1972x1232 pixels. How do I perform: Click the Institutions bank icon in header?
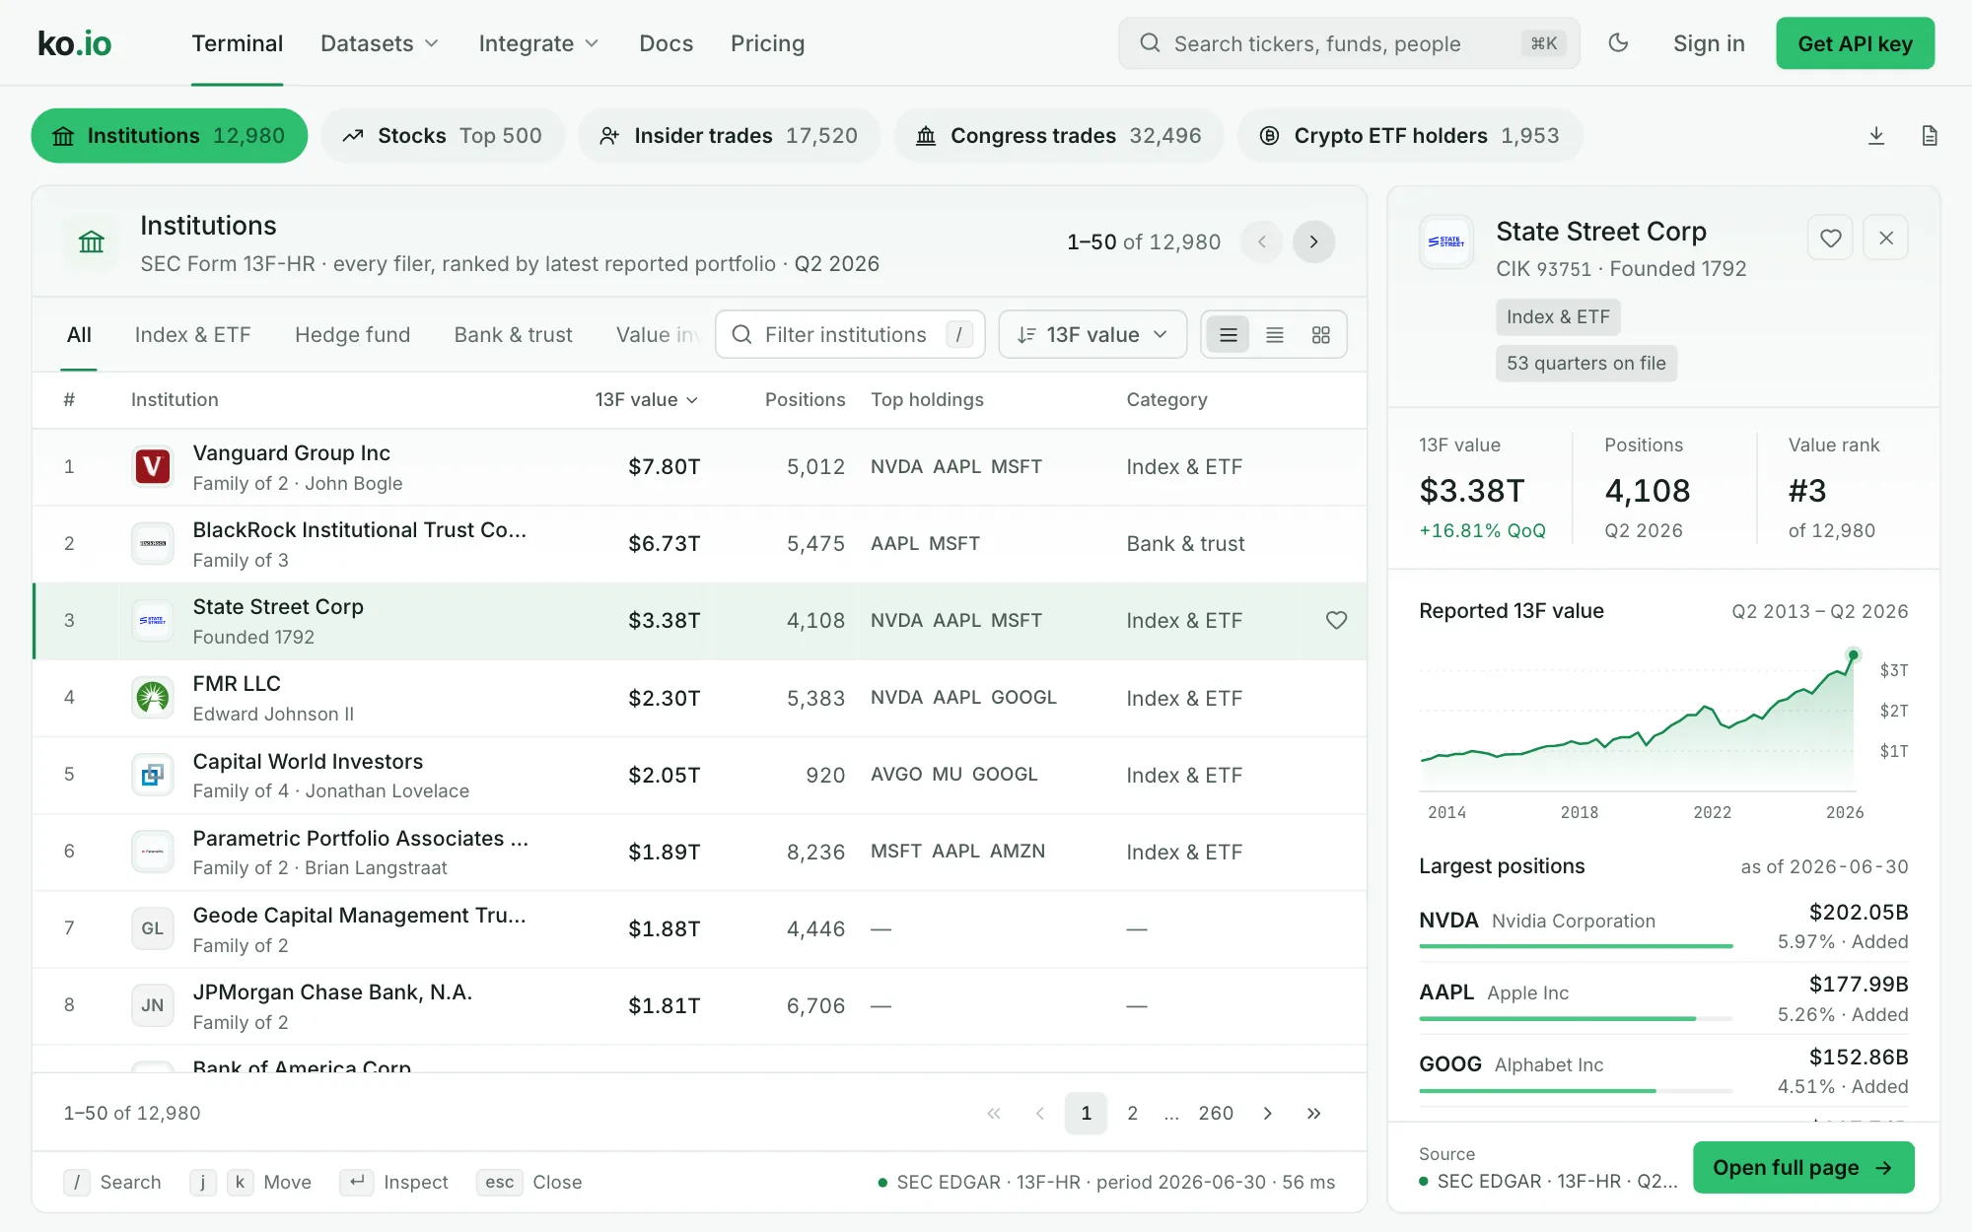(x=91, y=241)
